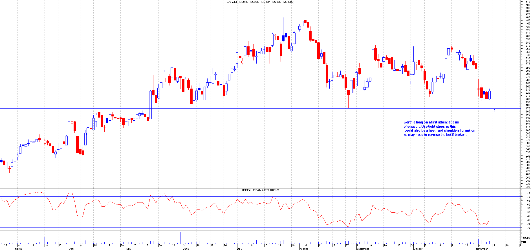The height and width of the screenshot is (250, 531).
Task: Click the August label on date axis
Action: (304, 249)
